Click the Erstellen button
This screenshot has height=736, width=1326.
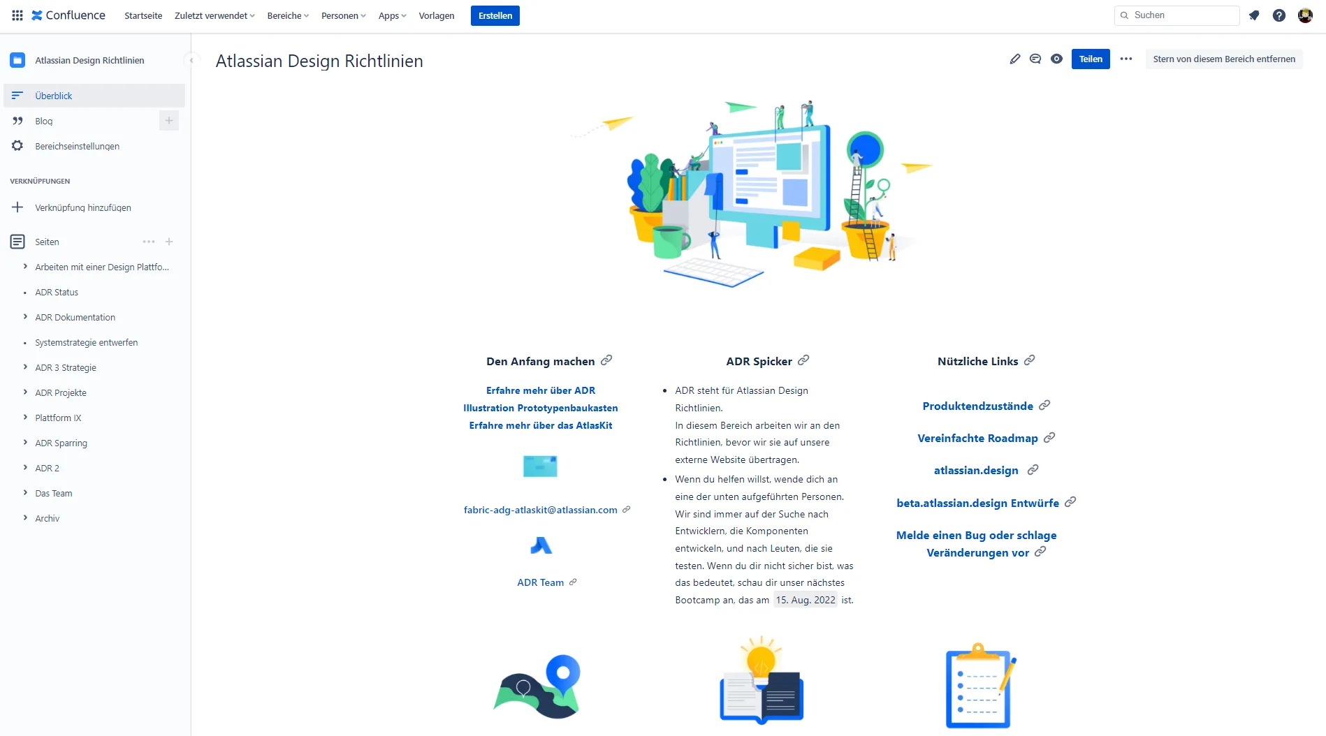tap(495, 15)
